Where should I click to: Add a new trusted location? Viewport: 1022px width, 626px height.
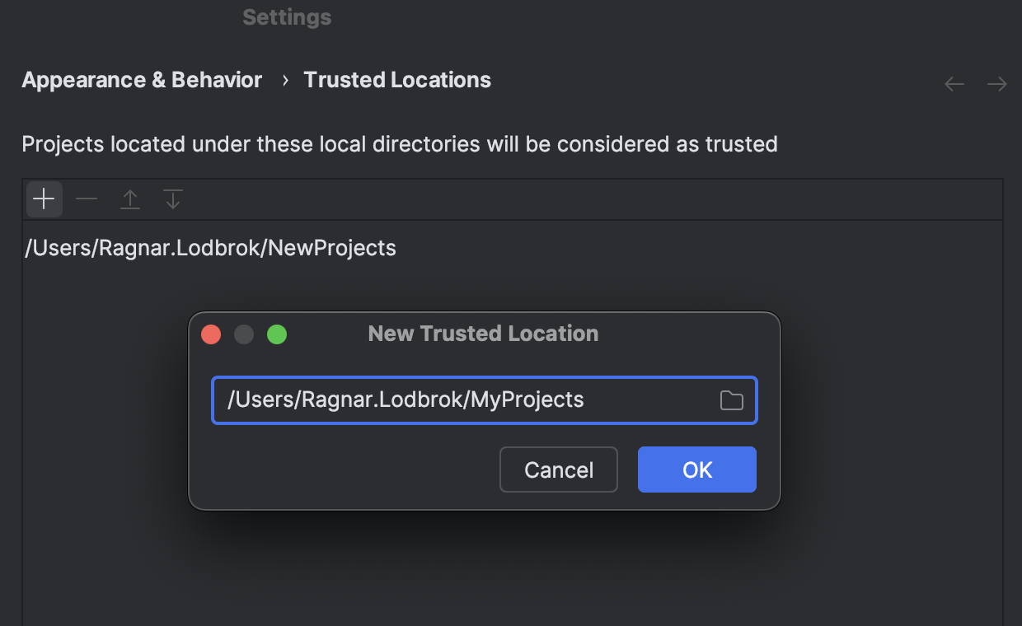[x=43, y=199]
